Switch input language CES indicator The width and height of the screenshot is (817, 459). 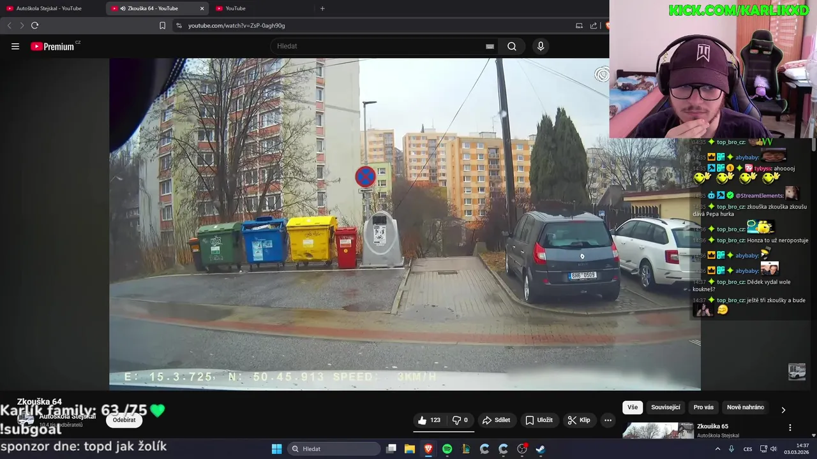point(747,449)
